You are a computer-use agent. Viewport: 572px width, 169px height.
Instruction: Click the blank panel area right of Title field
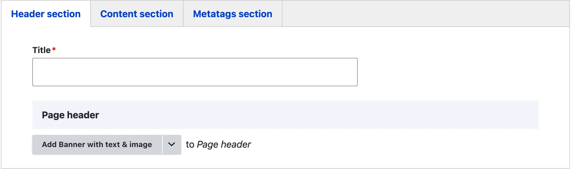pos(459,72)
